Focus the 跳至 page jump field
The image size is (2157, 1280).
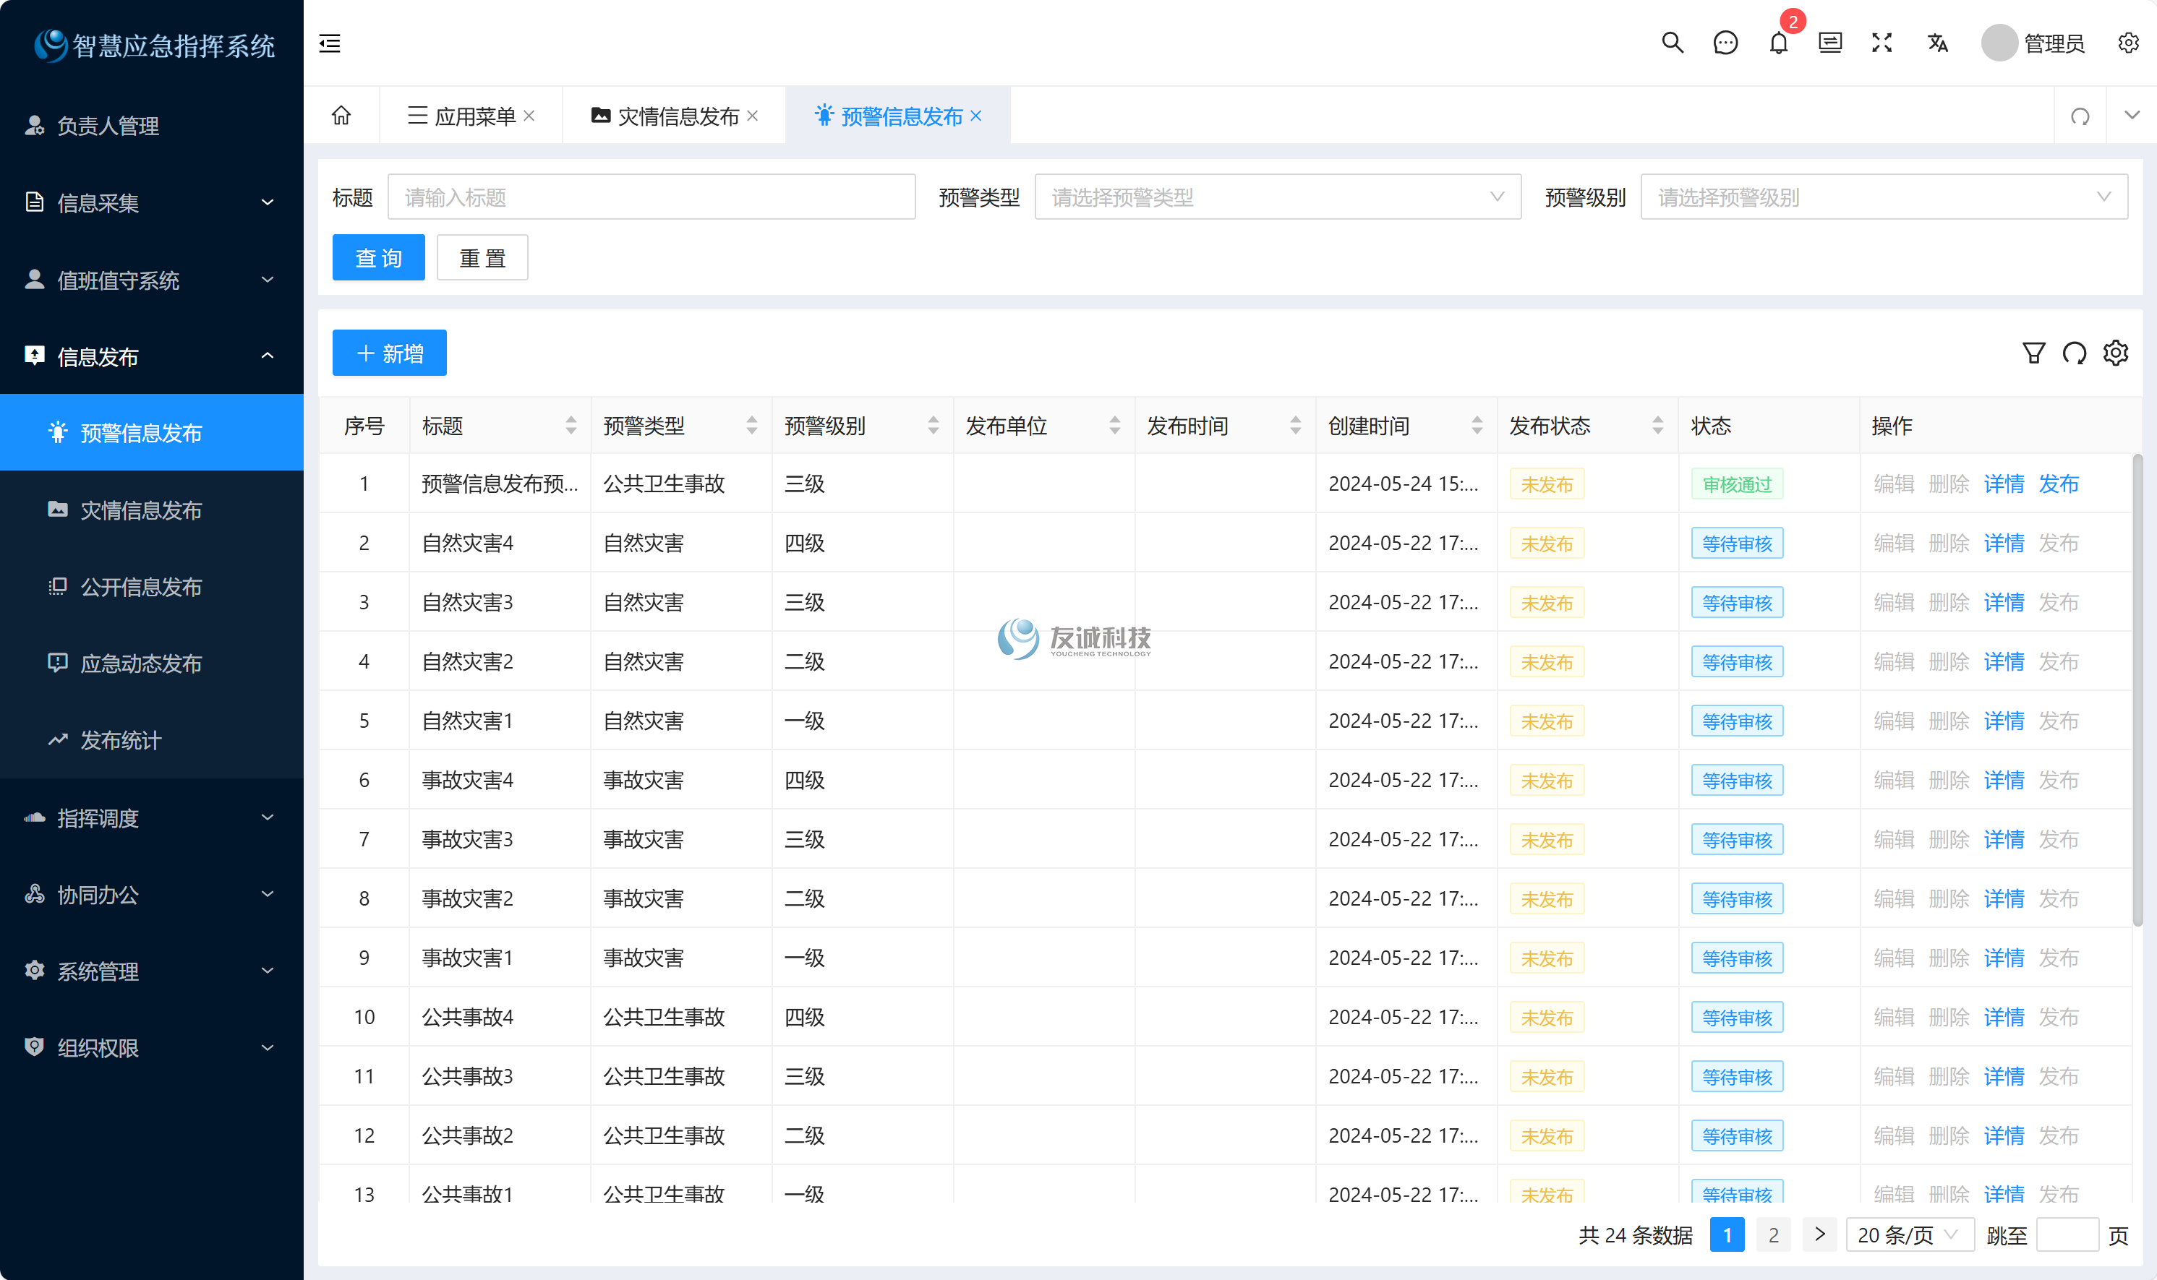click(2067, 1234)
